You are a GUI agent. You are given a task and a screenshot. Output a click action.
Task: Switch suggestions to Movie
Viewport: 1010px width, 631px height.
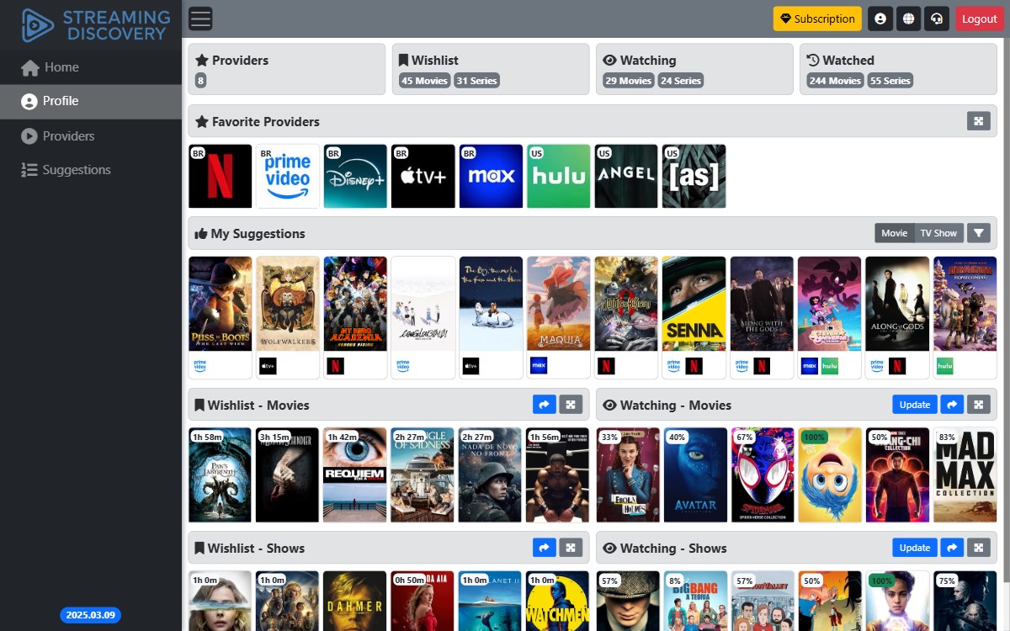point(895,233)
